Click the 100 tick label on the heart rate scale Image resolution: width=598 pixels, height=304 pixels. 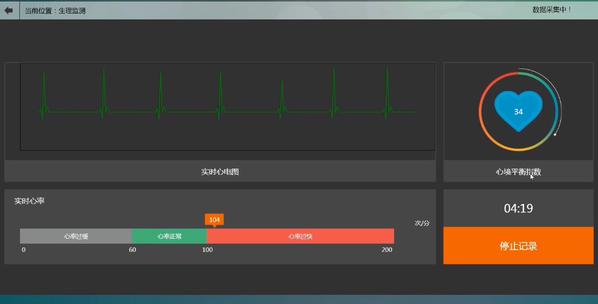[x=207, y=250]
